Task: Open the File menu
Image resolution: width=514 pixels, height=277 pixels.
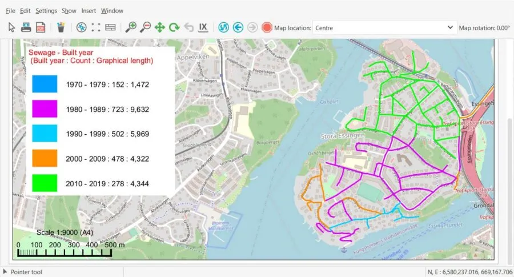Action: click(10, 11)
